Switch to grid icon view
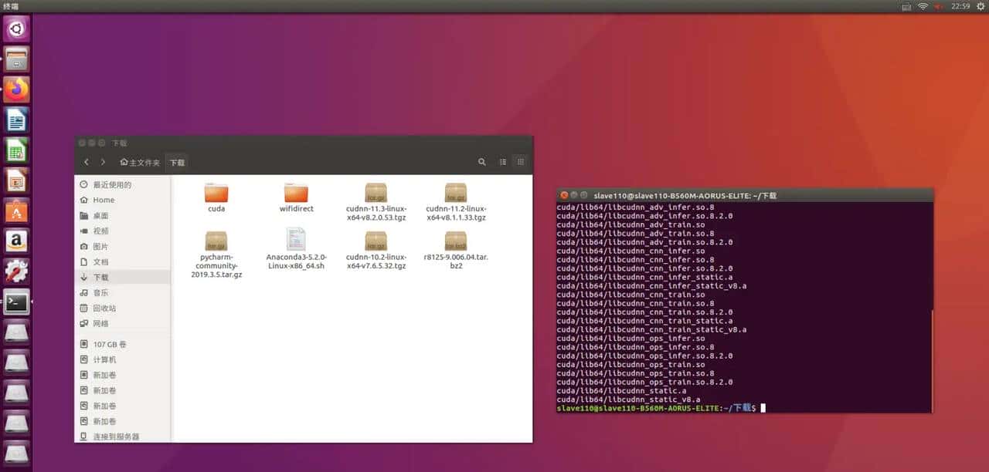This screenshot has width=989, height=472. pyautogui.click(x=519, y=161)
